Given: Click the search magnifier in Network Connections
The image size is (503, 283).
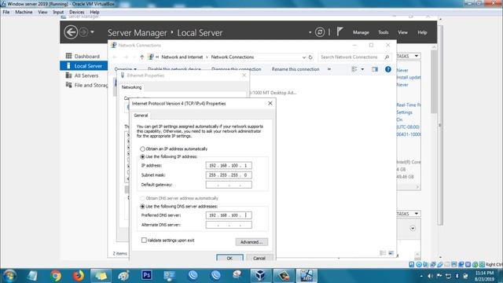Looking at the screenshot, I should coord(387,57).
